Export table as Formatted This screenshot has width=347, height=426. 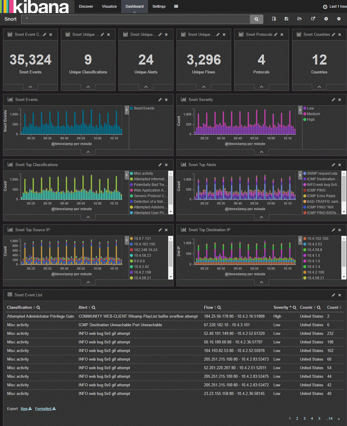[x=45, y=409]
